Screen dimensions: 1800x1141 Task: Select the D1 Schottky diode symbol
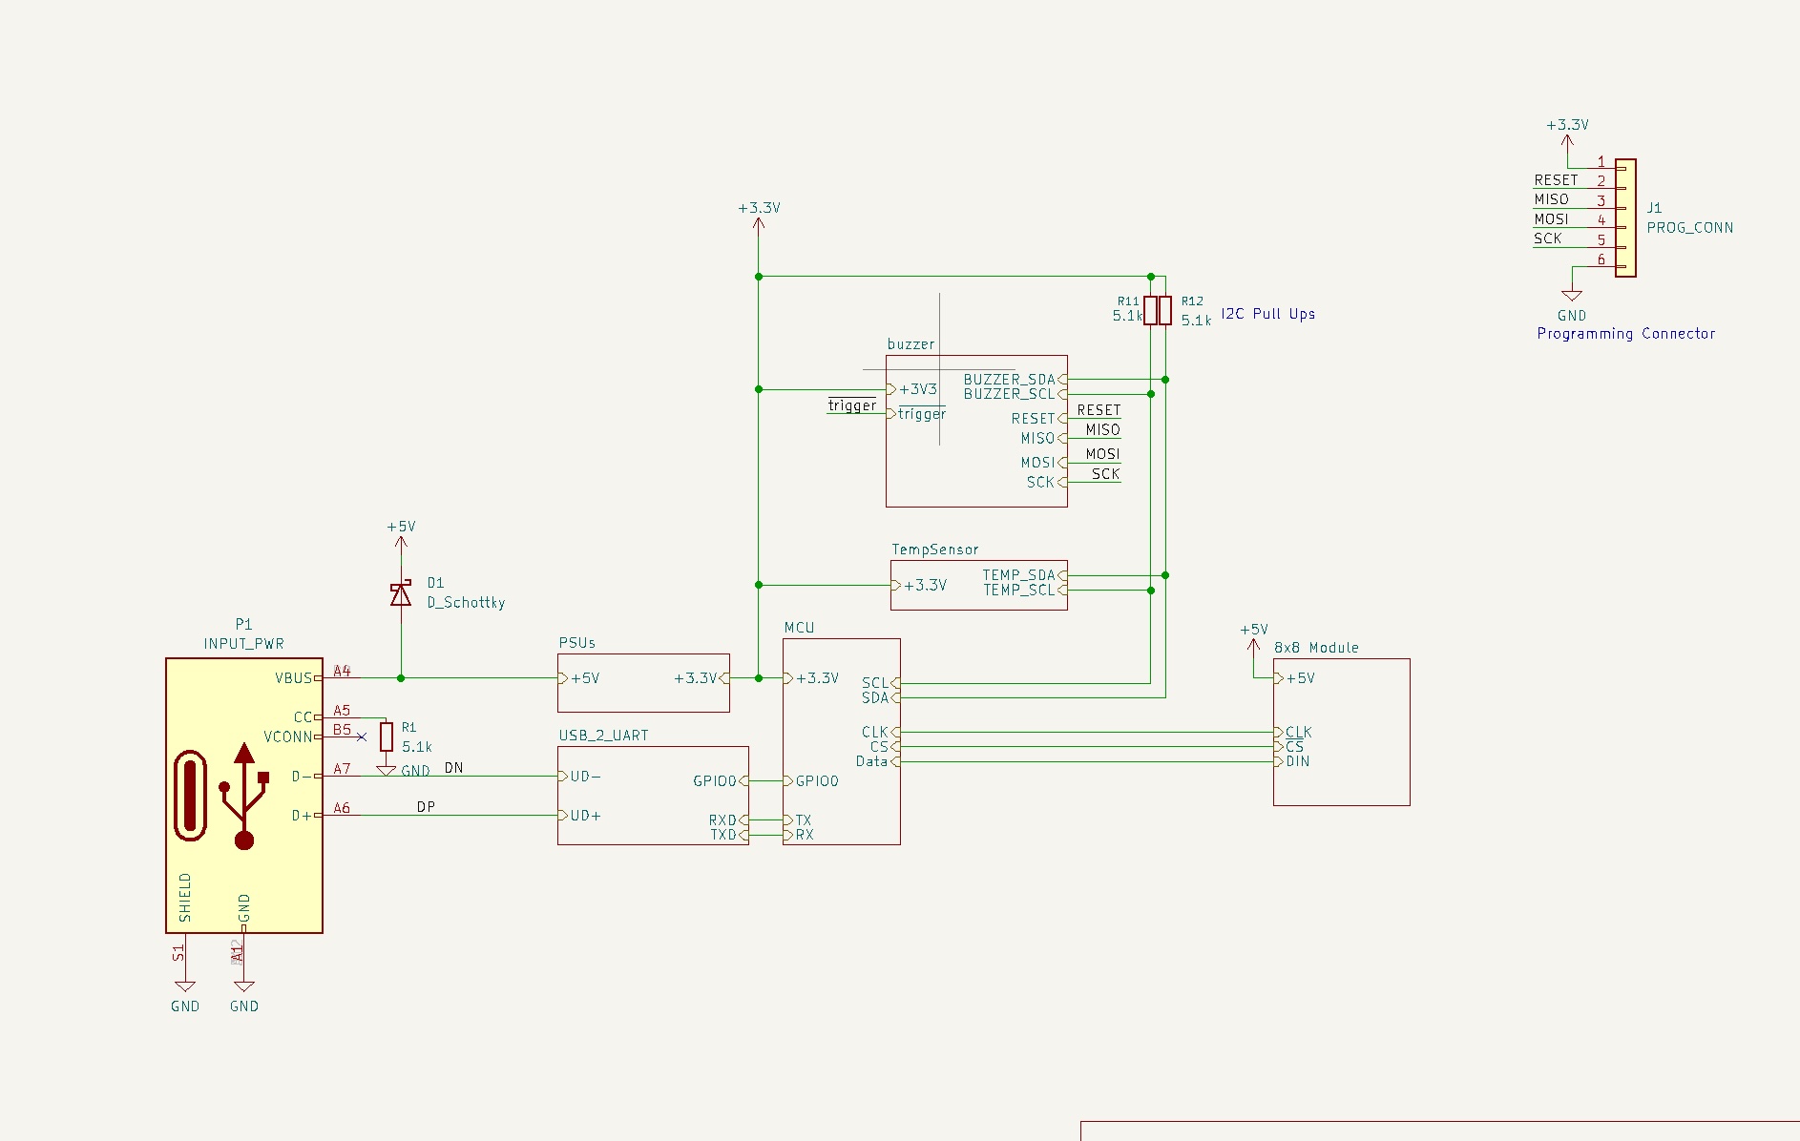[401, 594]
